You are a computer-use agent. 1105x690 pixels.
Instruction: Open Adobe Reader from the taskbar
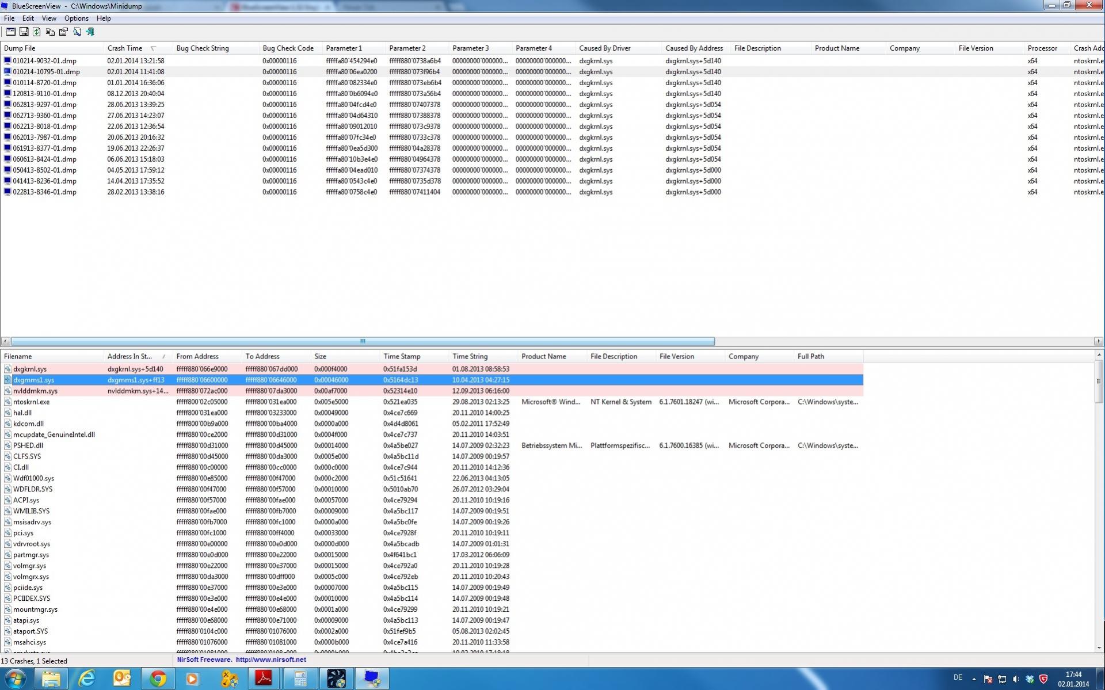264,678
